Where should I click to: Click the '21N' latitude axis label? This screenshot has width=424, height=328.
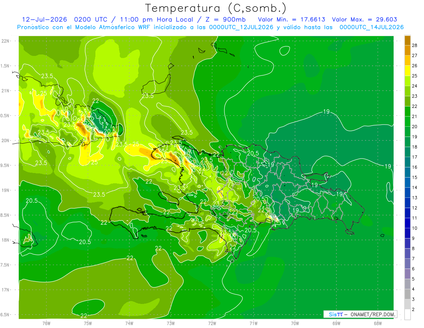pyautogui.click(x=5, y=91)
